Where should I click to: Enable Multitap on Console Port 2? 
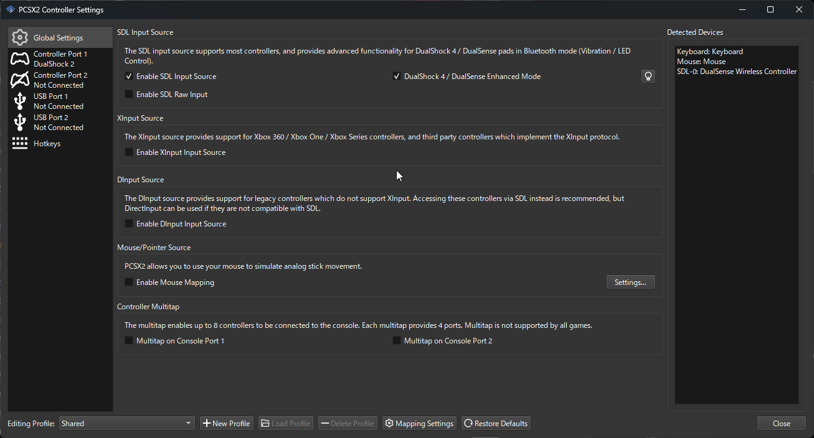[x=397, y=341]
